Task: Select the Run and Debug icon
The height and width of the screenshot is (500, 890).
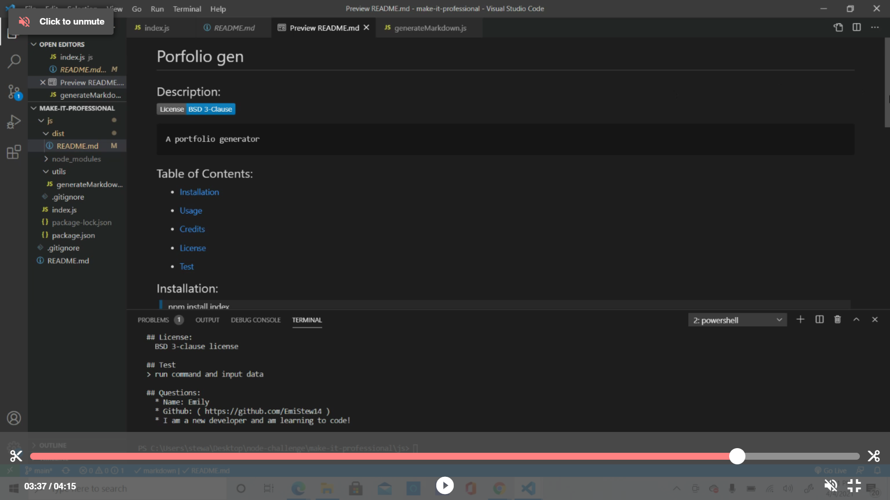Action: 13,121
